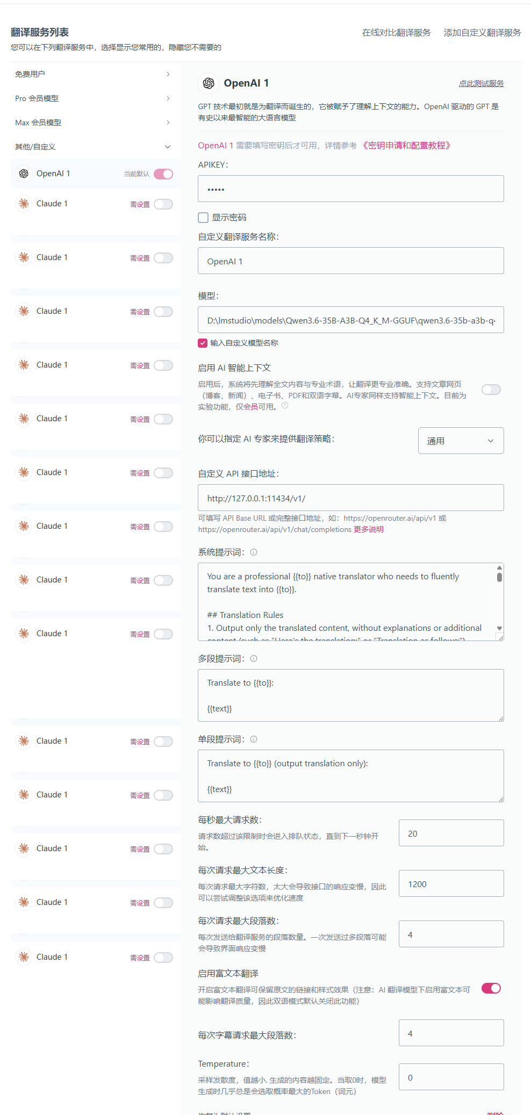Click the 自定义 API 接口地址 input field
This screenshot has width=531, height=1115.
351,498
